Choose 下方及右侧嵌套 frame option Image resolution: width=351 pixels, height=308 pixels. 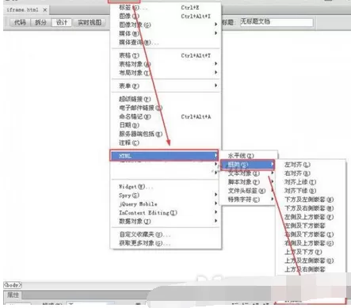click(311, 208)
